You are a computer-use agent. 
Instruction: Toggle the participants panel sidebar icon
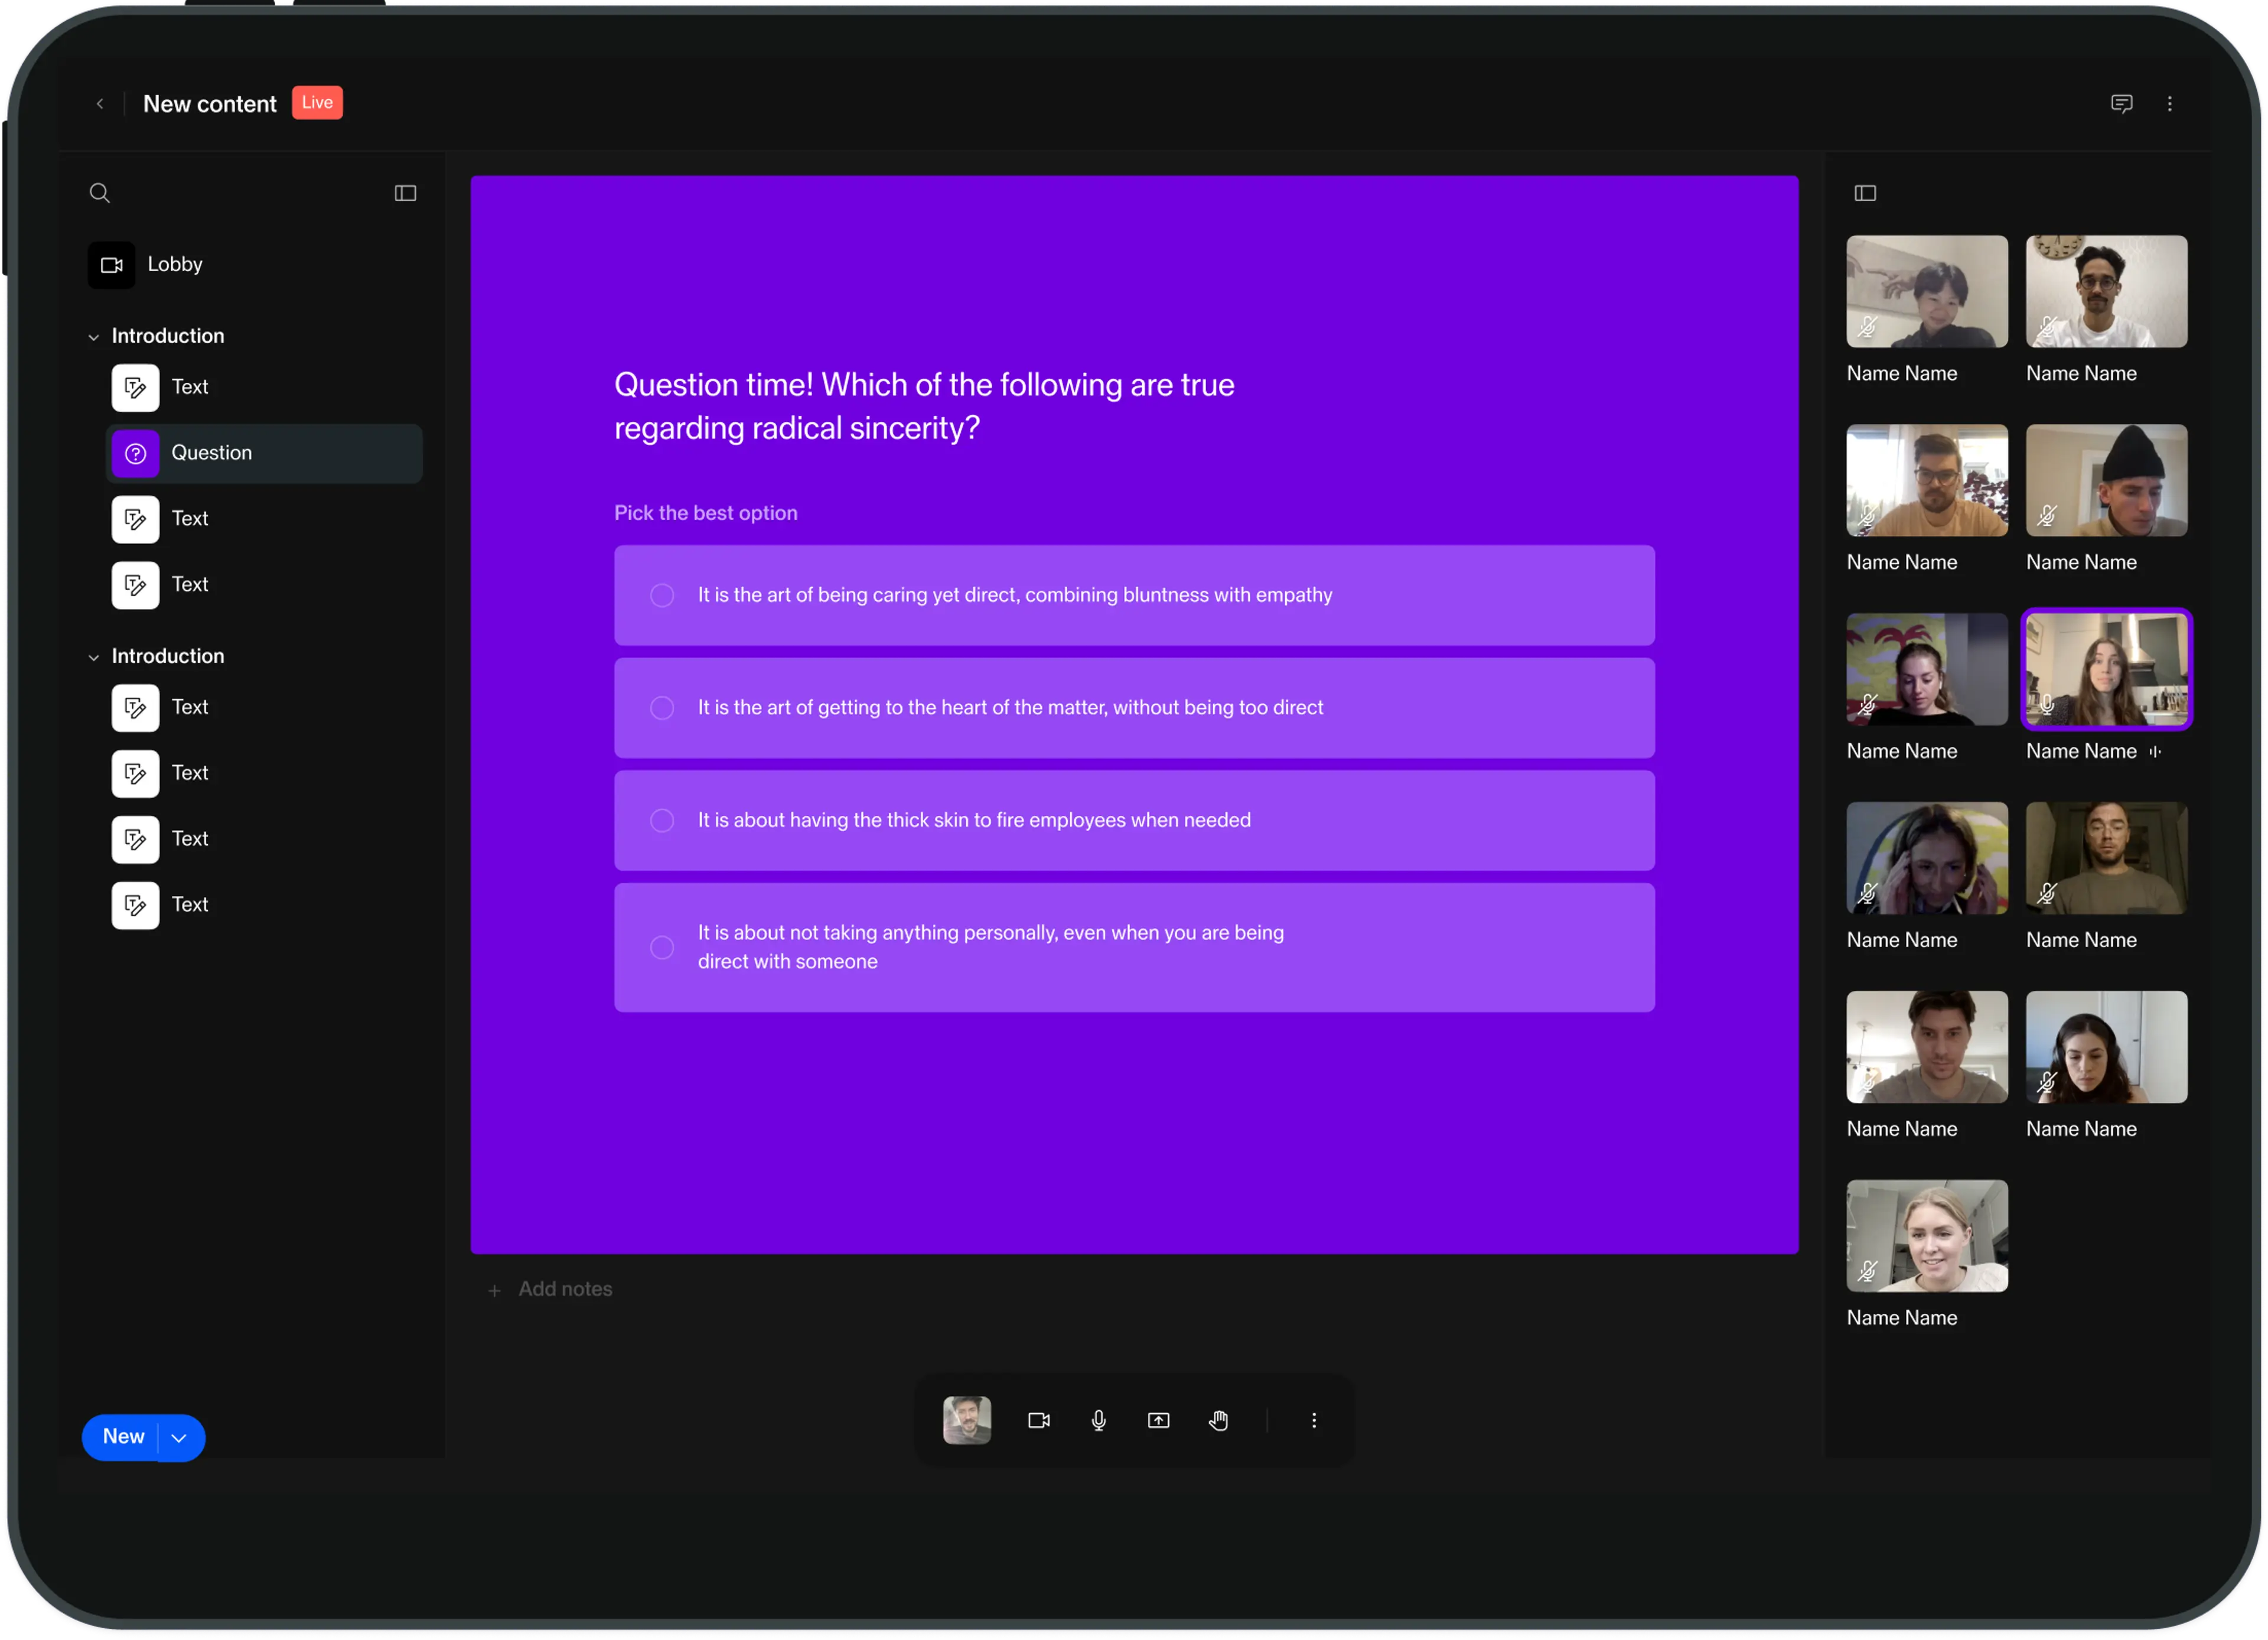coord(1865,193)
